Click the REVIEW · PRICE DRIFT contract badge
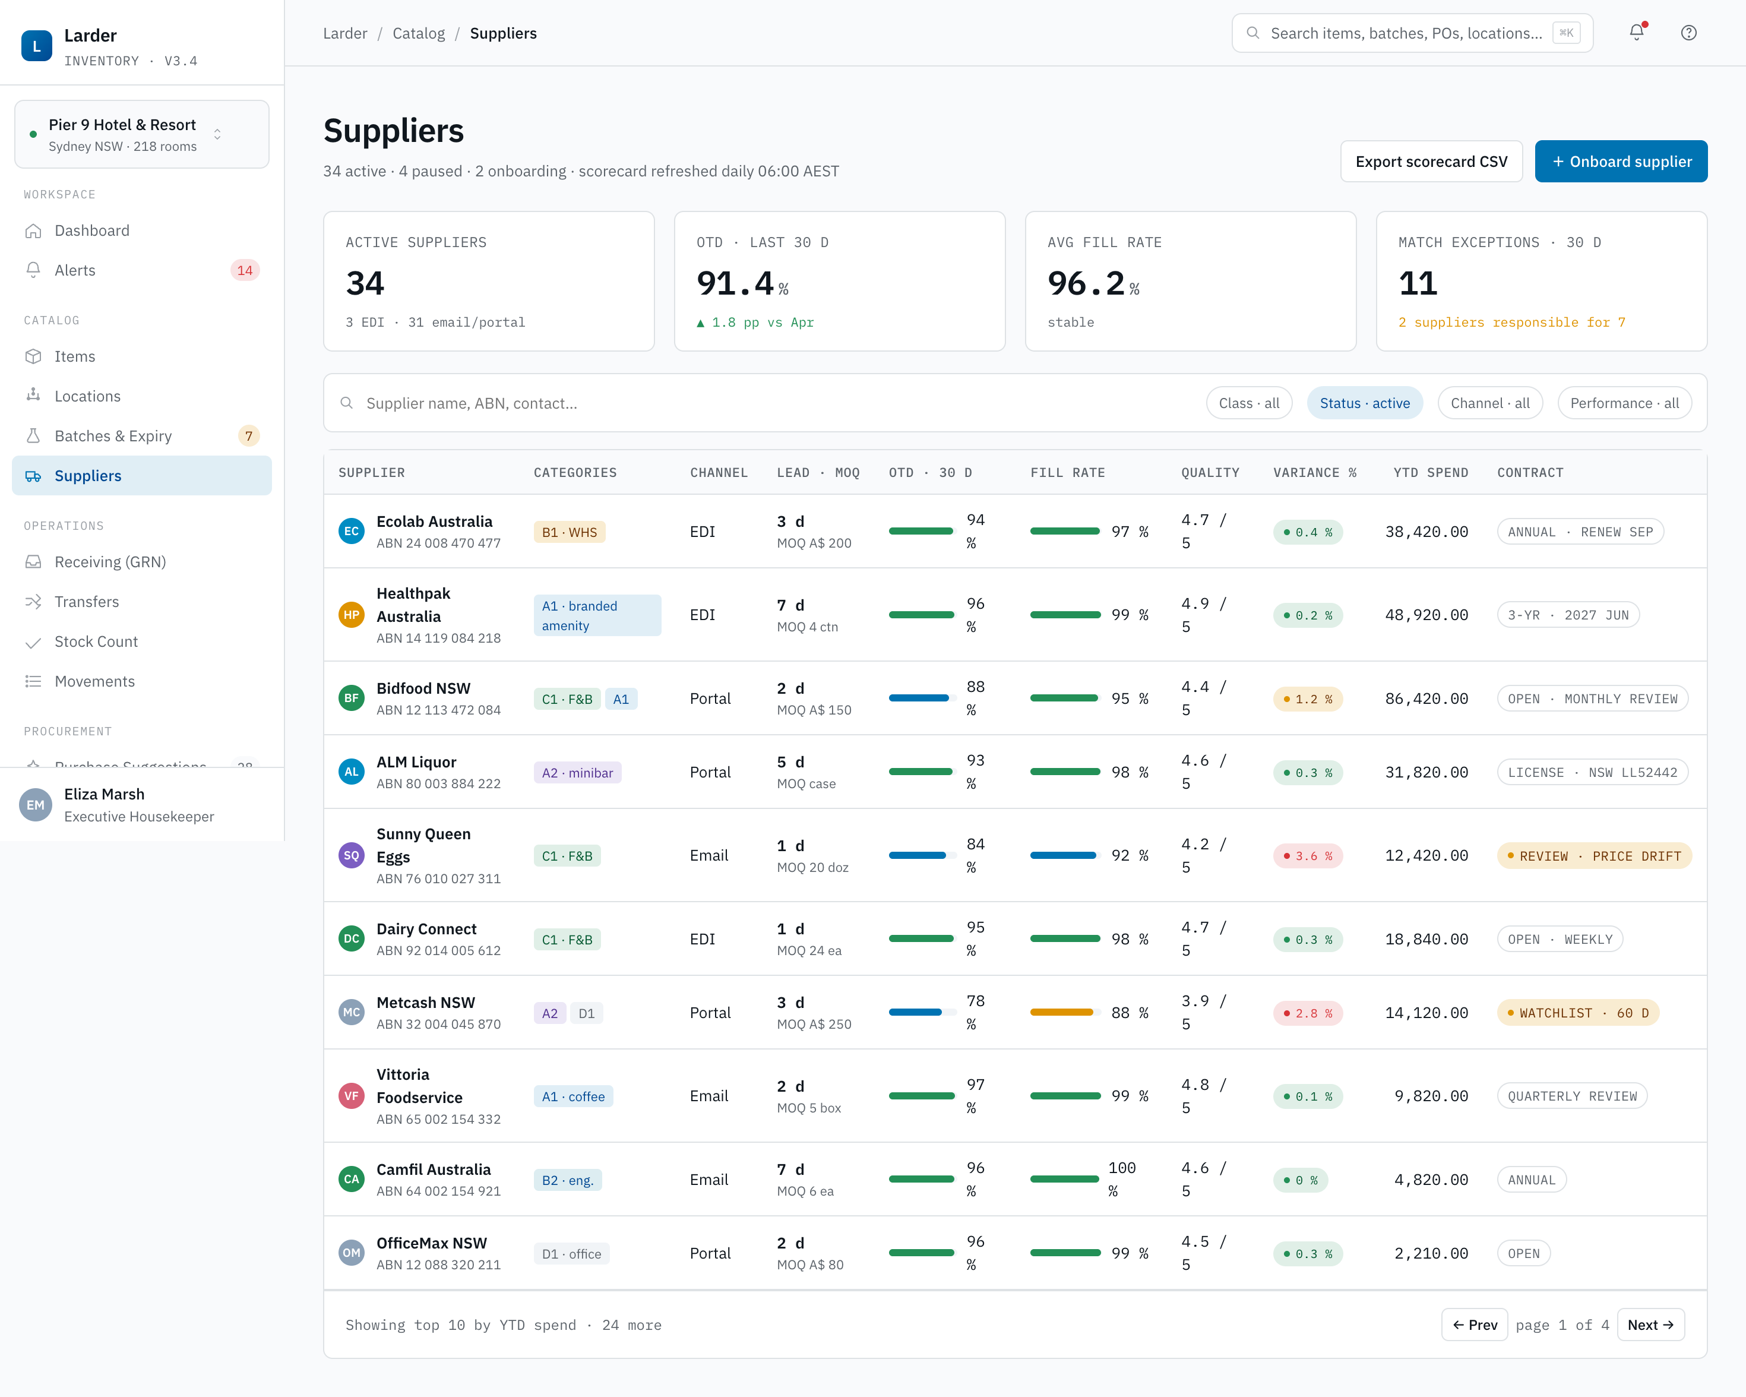1746x1397 pixels. 1594,856
